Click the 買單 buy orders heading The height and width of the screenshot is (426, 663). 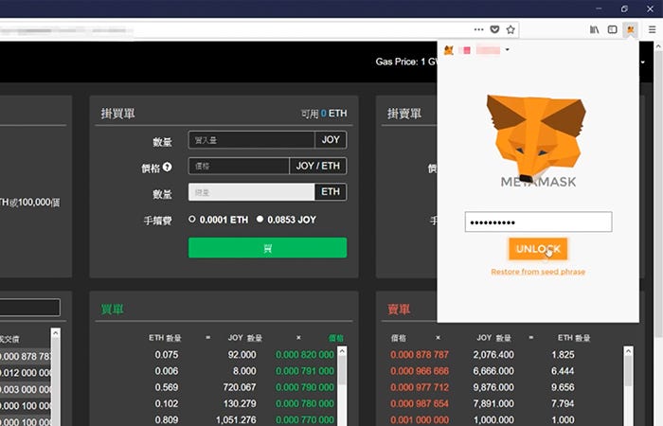[x=112, y=310]
